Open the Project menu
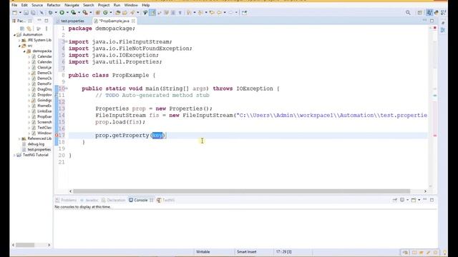Screen dimensions: 458x257 point(103,5)
